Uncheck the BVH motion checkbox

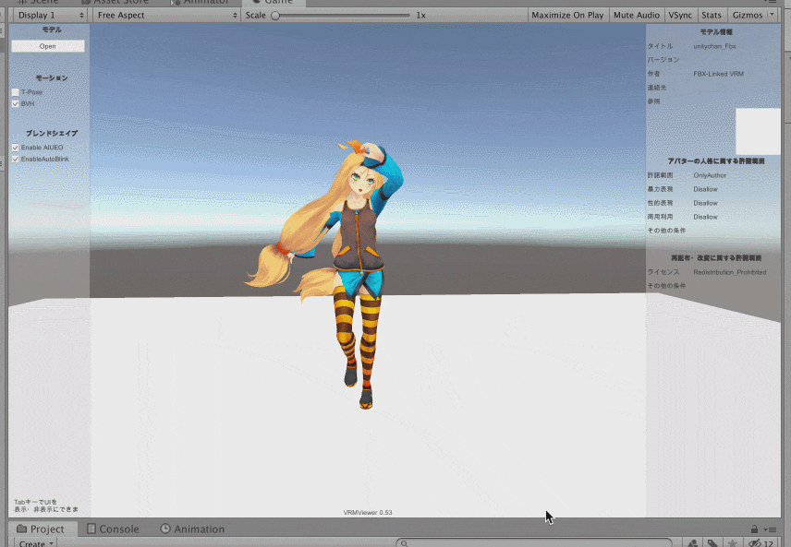15,103
